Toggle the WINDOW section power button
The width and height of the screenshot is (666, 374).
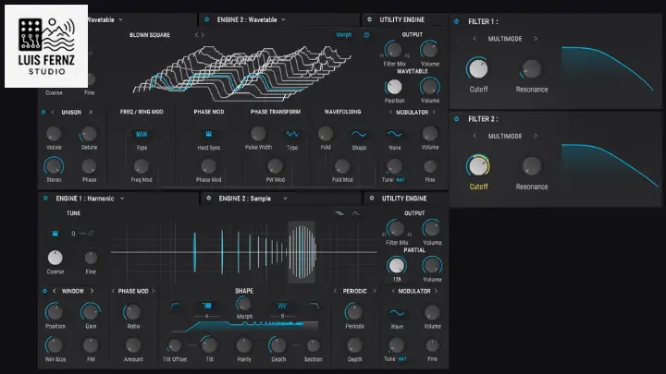tap(44, 291)
